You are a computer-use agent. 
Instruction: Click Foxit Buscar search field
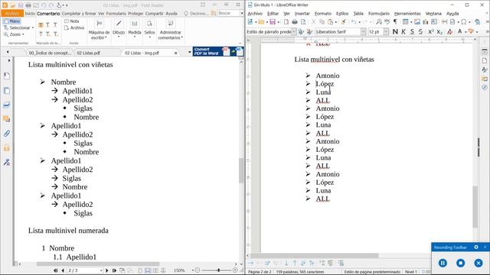(228, 14)
